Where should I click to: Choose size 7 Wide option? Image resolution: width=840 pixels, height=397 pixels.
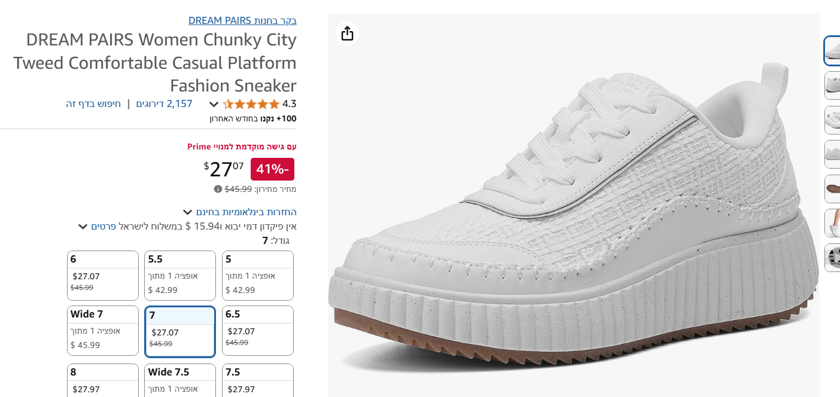click(103, 330)
